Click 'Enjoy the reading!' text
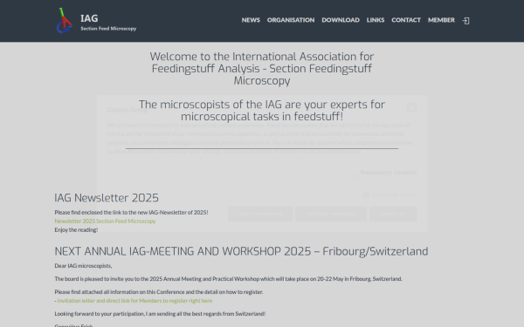The width and height of the screenshot is (524, 327). (76, 230)
